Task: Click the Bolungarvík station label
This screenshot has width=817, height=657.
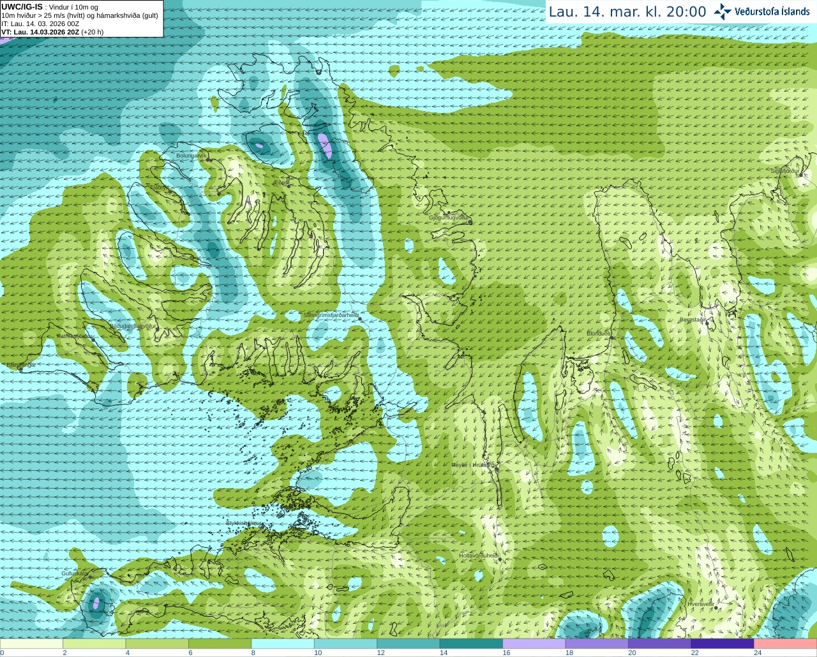Action: pos(191,155)
